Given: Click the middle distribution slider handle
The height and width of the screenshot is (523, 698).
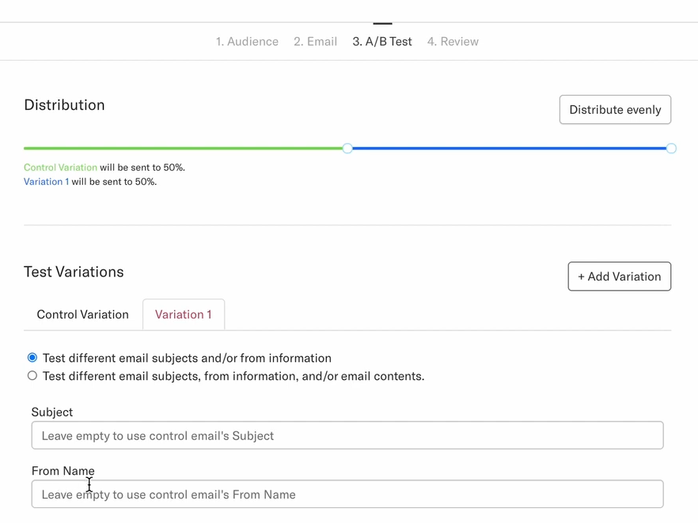Looking at the screenshot, I should (347, 149).
